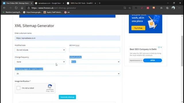The height and width of the screenshot is (103, 184).
Task: Click the Enter a domain name label
Action: [x=23, y=33]
